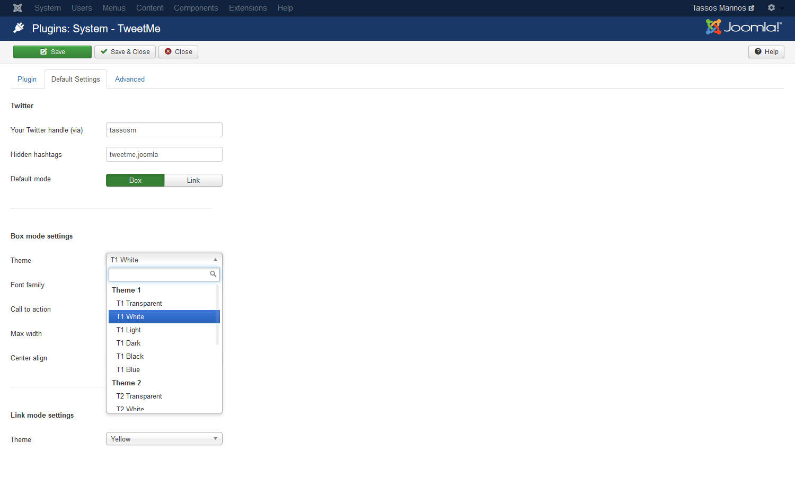Switch to the Advanced tab
Screen dimensions: 795x477
[130, 79]
